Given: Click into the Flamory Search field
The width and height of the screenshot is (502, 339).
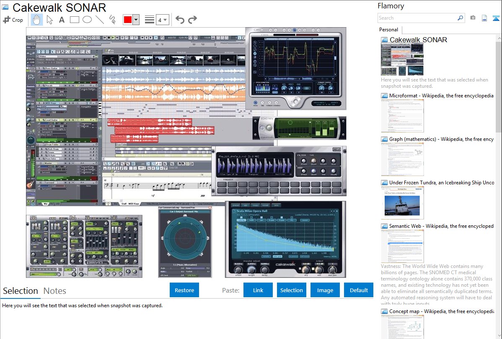Looking at the screenshot, I should [x=417, y=18].
